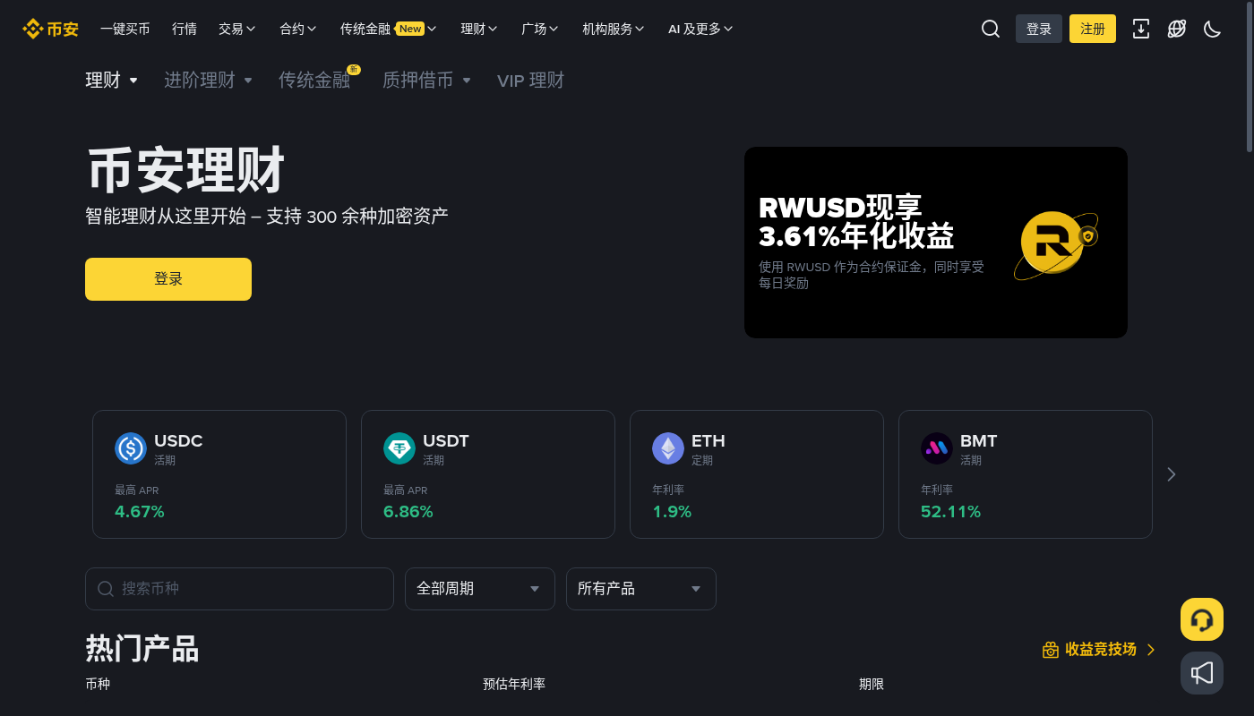
Task: Switch to the VIP 理财 tab
Action: [531, 80]
